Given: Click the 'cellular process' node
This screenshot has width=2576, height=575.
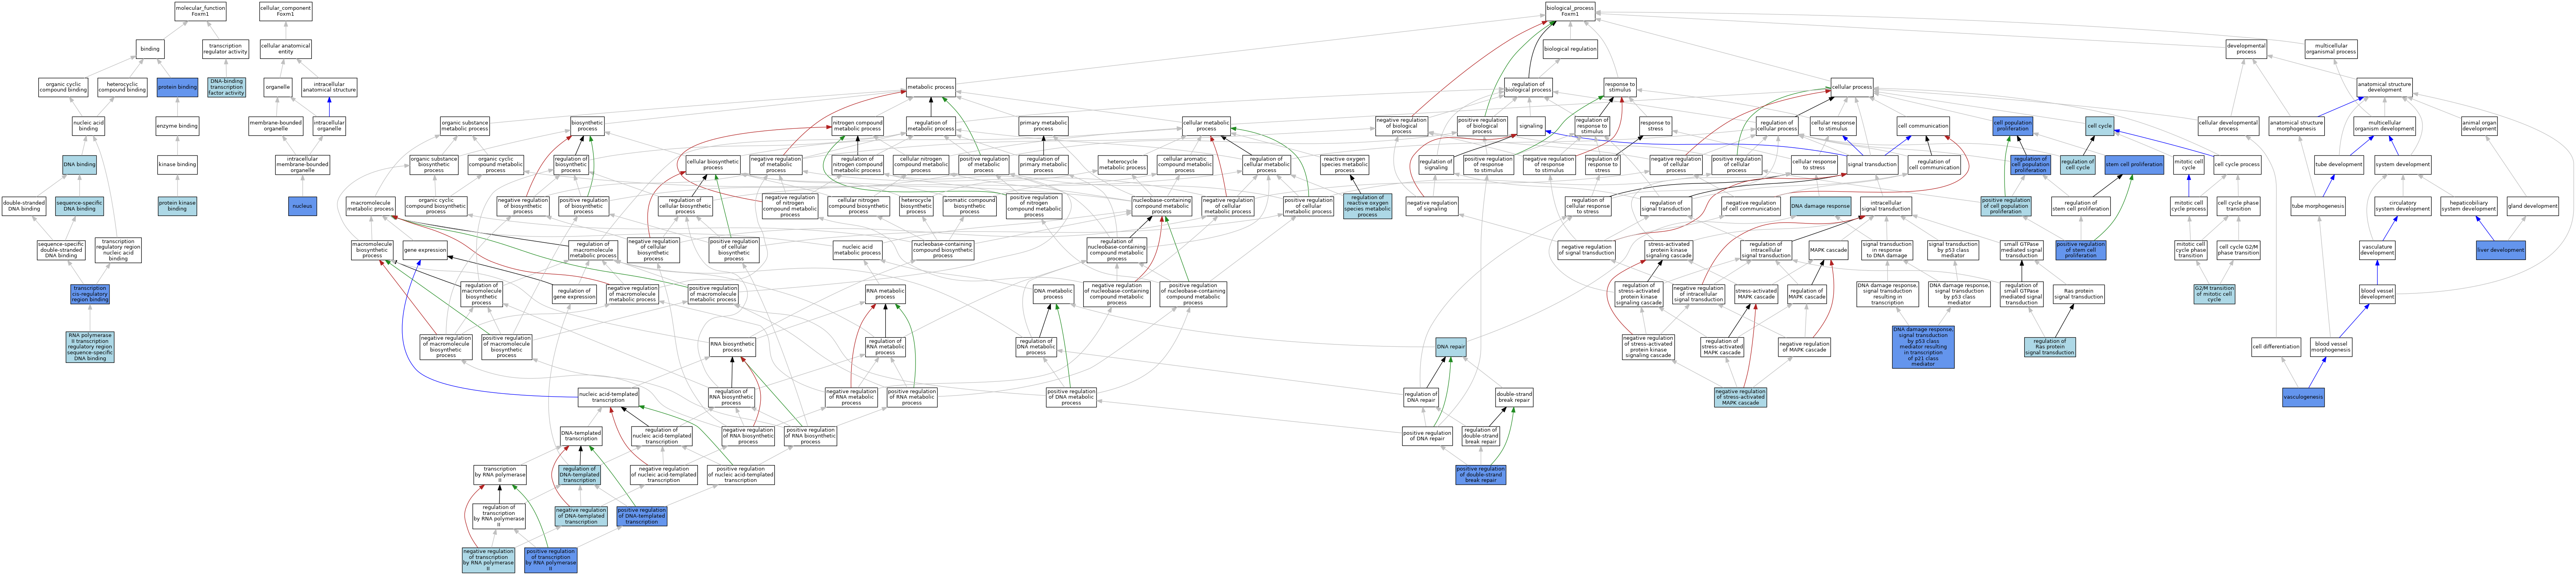Looking at the screenshot, I should coord(1852,87).
